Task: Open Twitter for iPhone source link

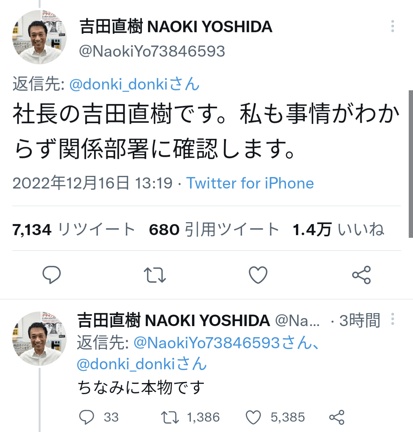Action: pyautogui.click(x=250, y=184)
